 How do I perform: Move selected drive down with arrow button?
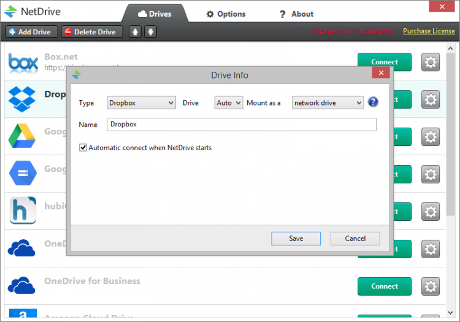coord(150,32)
